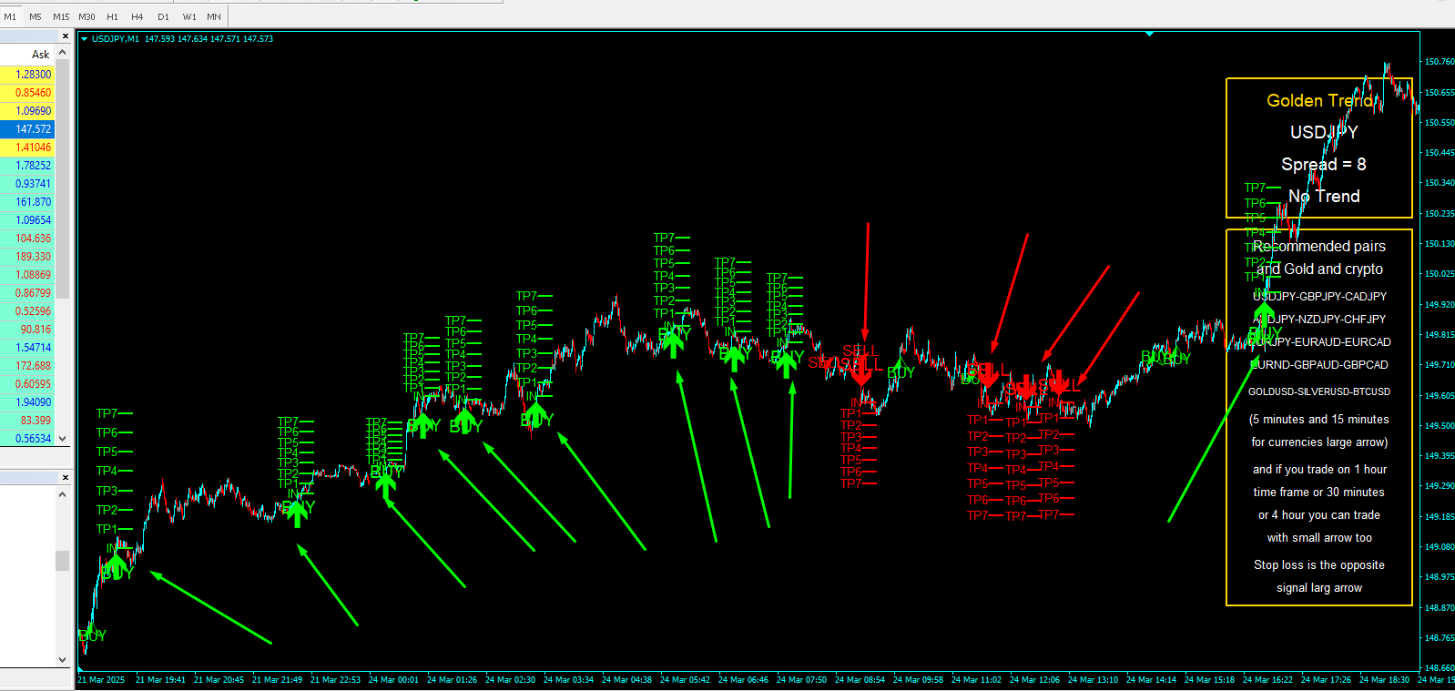Click the USDJPY,M1 chart title text

pos(116,39)
